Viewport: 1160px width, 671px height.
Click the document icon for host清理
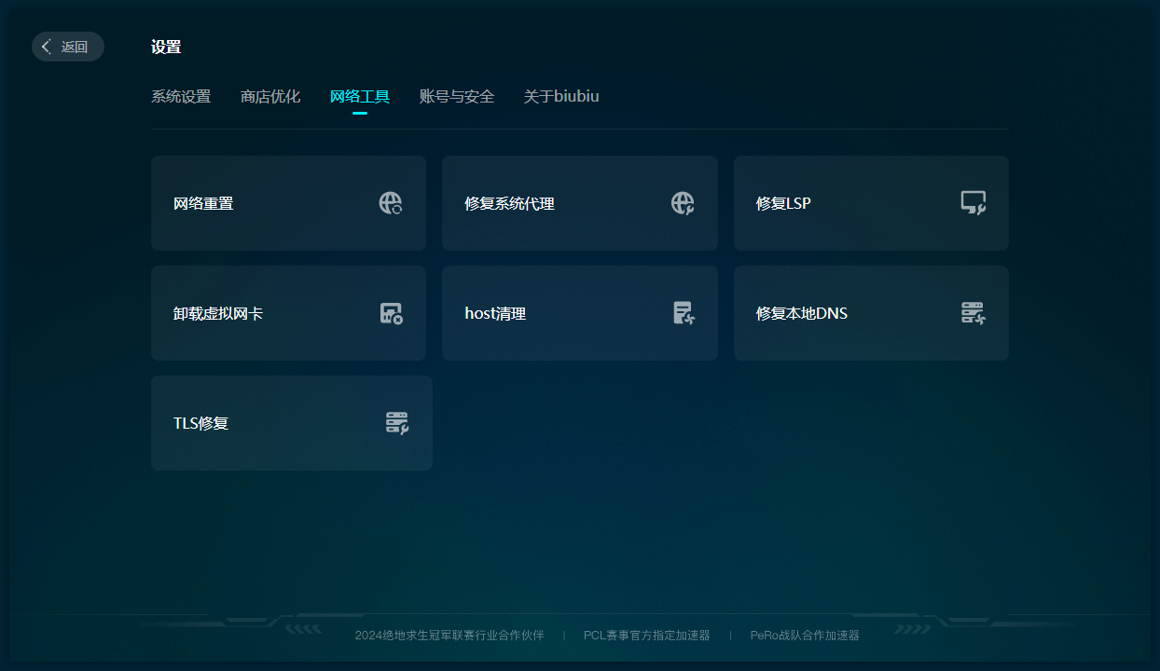point(684,313)
